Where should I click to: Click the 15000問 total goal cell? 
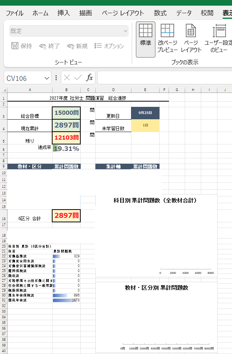click(66, 113)
